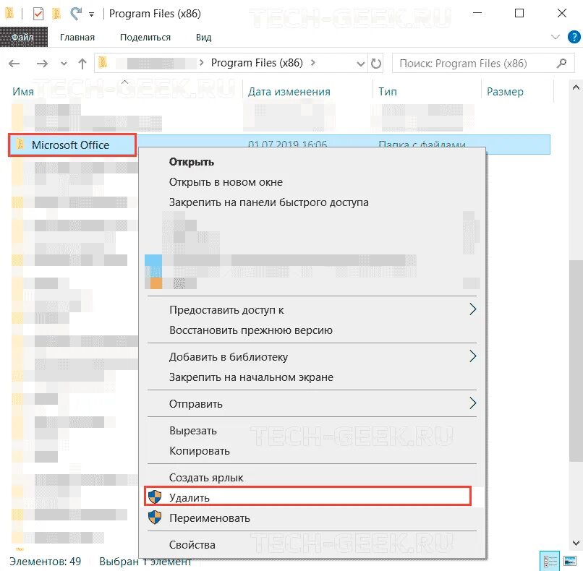Expand the ribbon with the chevron
The height and width of the screenshot is (571, 583).
coord(555,37)
